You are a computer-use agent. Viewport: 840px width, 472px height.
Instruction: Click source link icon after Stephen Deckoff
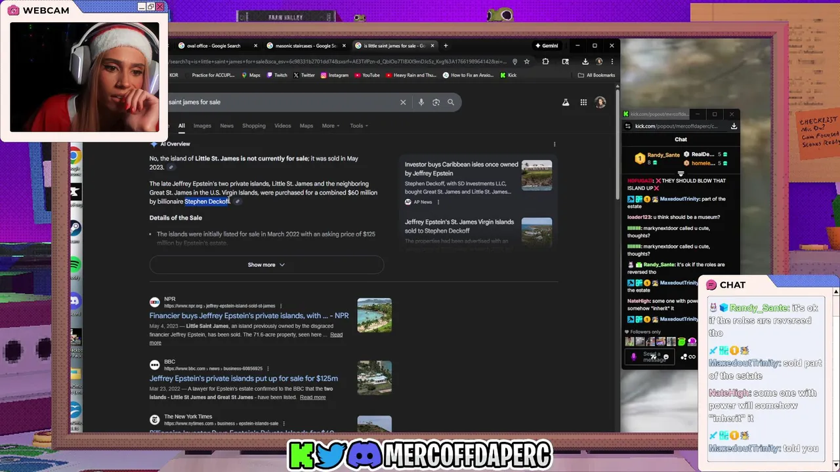point(238,202)
